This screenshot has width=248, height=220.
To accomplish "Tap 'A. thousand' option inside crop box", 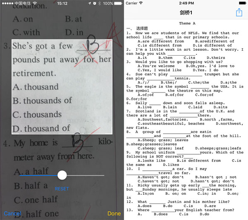I will point(36,87).
